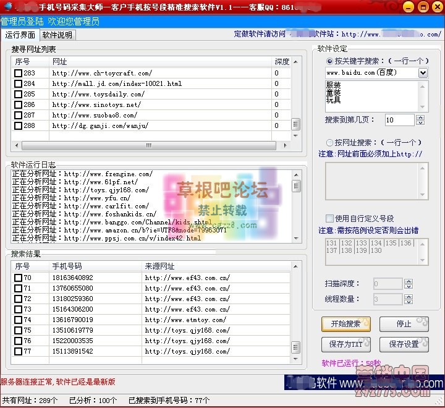
Task: Increase the 线程数量 value
Action: point(409,296)
